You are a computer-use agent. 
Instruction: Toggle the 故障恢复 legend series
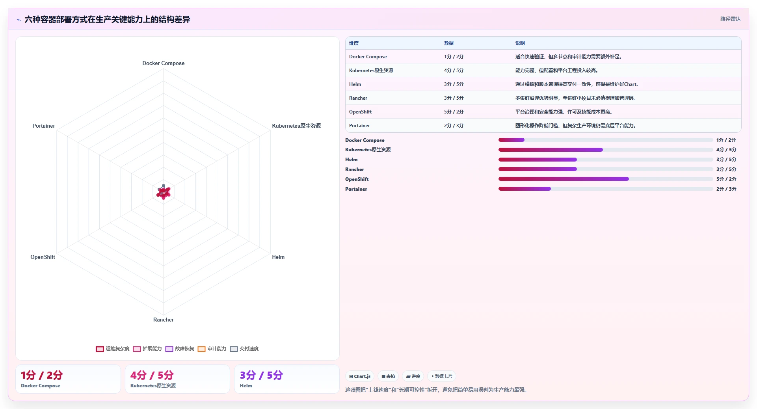pyautogui.click(x=180, y=349)
